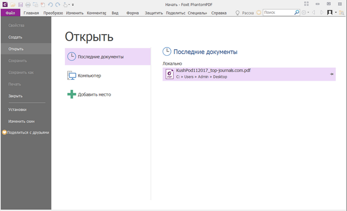
Task: Click the Foxit PhantomPDF logo icon in title bar
Action: tap(5, 4)
